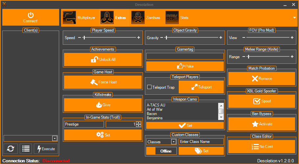Screen dimensions: 299x164
Task: Open the client list icon button
Action: click(x=26, y=149)
